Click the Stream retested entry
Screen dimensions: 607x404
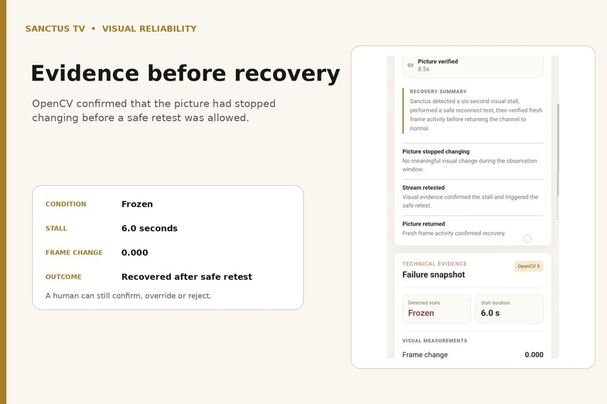[473, 196]
